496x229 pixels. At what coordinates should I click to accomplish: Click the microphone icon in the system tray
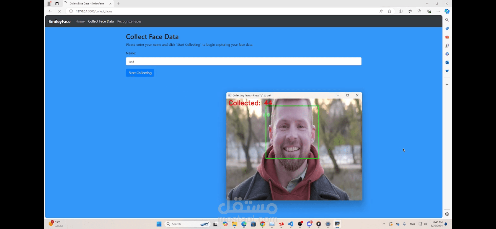(x=405, y=224)
